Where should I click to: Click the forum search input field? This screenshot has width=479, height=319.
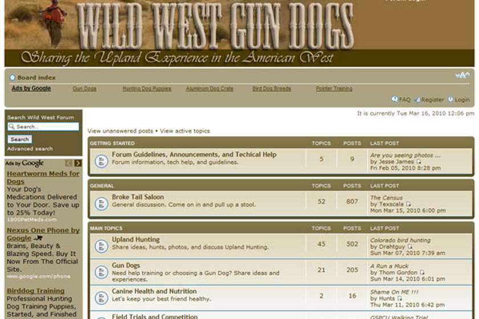43,126
